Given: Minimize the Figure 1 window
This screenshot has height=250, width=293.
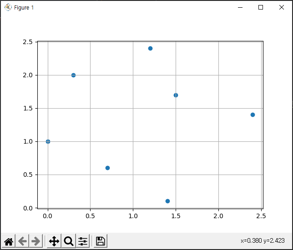Looking at the screenshot, I should click(240, 7).
